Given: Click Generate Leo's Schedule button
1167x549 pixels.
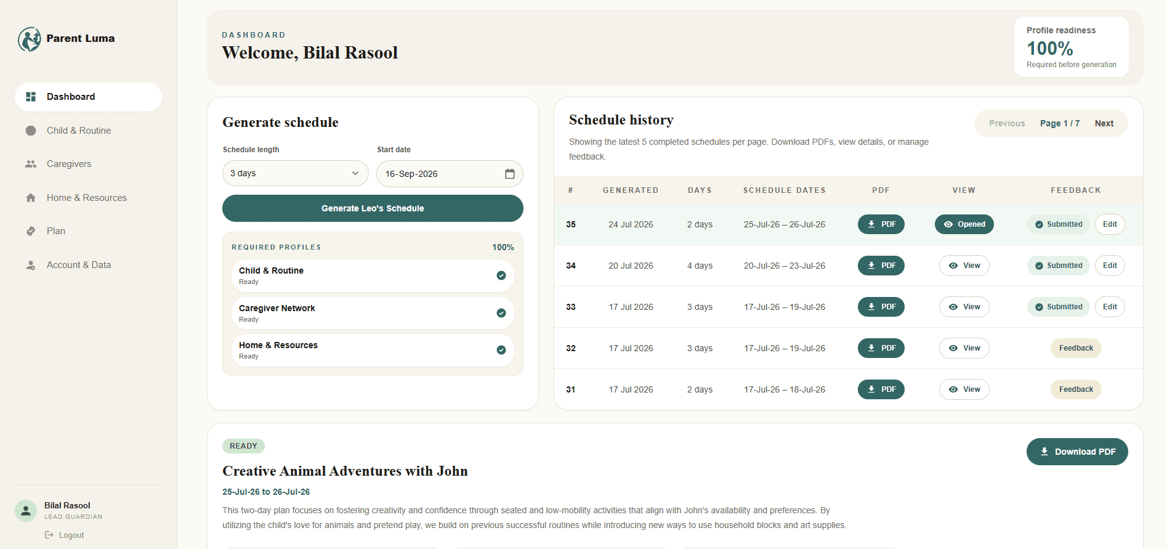Looking at the screenshot, I should pos(373,208).
